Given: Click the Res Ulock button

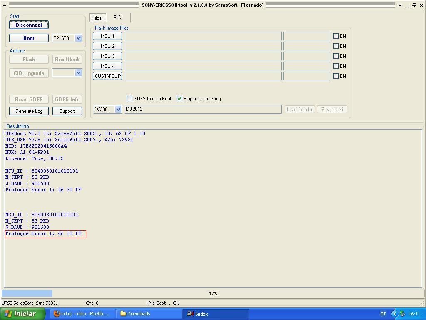Looking at the screenshot, I should click(67, 59).
